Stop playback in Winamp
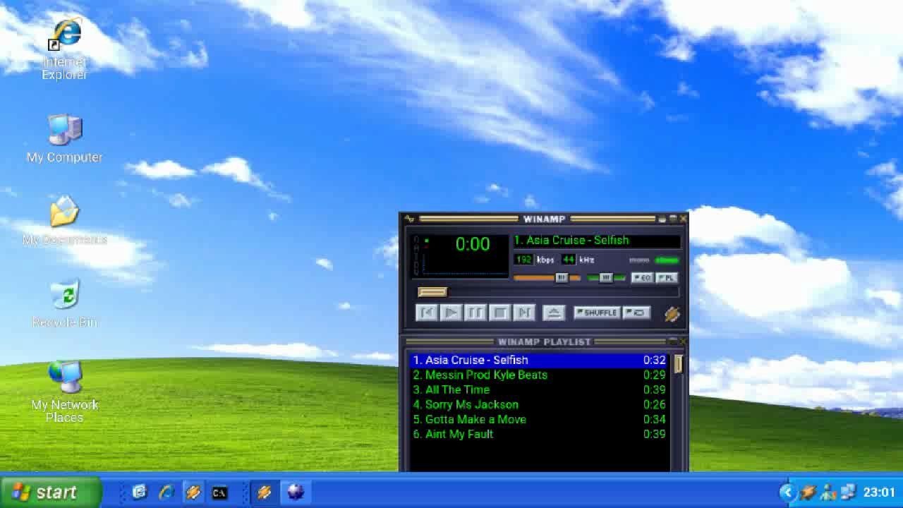Screen dimensions: 903x508 click(x=500, y=312)
